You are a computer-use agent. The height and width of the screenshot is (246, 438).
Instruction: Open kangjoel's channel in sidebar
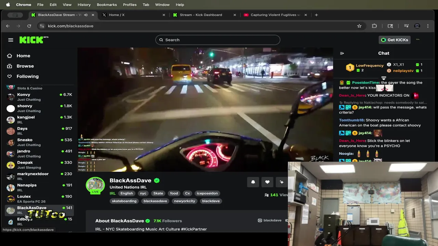pyautogui.click(x=40, y=120)
